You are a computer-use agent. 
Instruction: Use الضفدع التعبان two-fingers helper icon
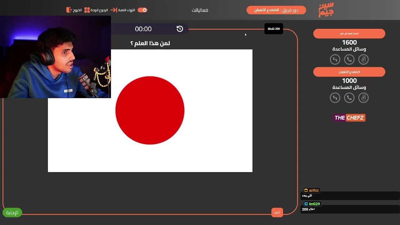[363, 98]
